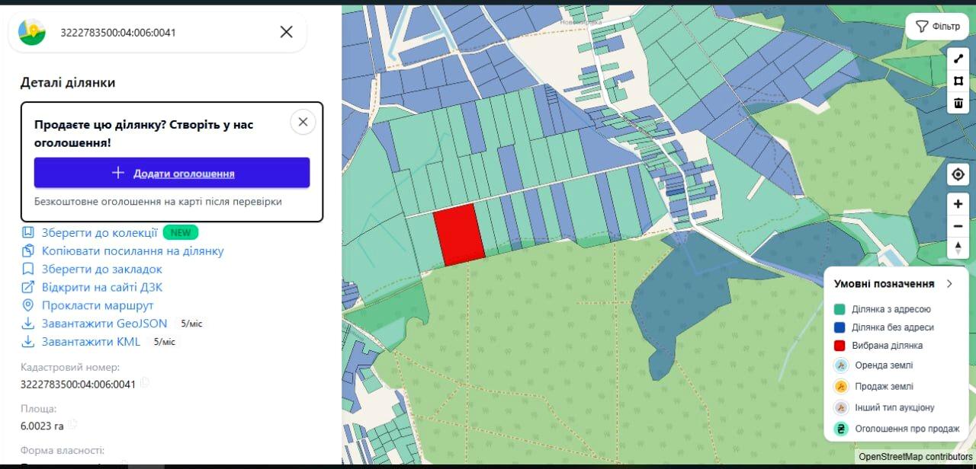Image resolution: width=976 pixels, height=469 pixels.
Task: Click the Кадастровий номер label
Action: tap(70, 367)
